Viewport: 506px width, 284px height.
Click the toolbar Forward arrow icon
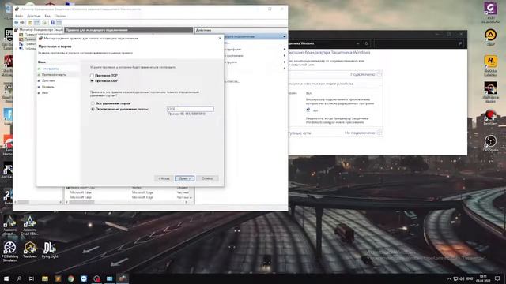22,23
